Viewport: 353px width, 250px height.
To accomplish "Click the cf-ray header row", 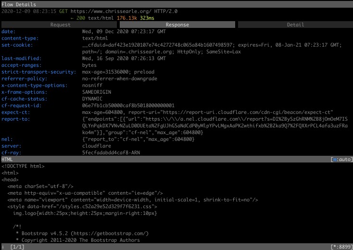I will coord(10,152).
